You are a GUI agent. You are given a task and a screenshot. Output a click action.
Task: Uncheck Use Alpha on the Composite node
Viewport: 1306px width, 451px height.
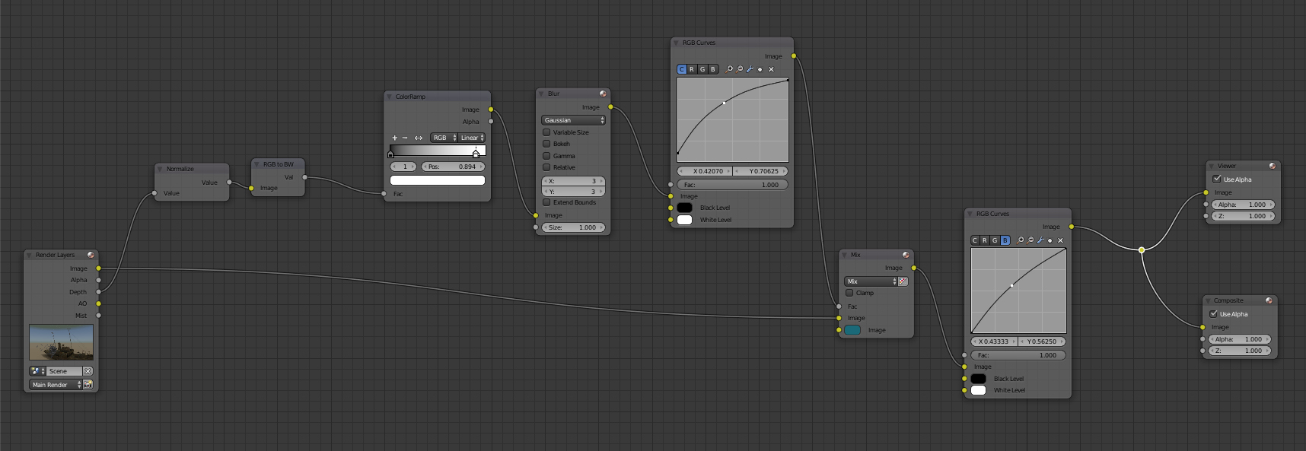[1213, 314]
